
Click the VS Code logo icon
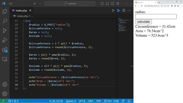4,3
